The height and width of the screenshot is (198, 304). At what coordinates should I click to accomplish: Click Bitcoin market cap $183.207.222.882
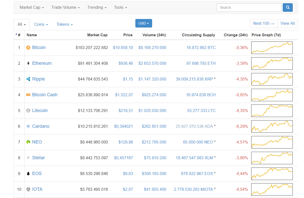(92, 47)
